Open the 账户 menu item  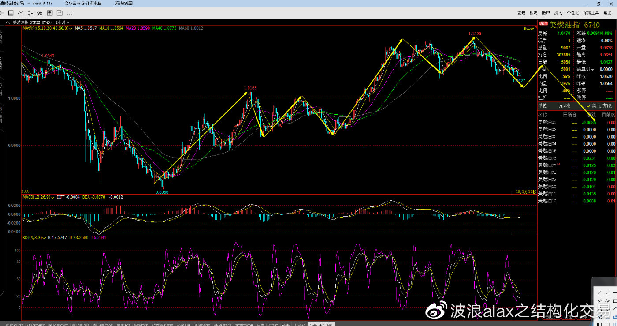546,13
